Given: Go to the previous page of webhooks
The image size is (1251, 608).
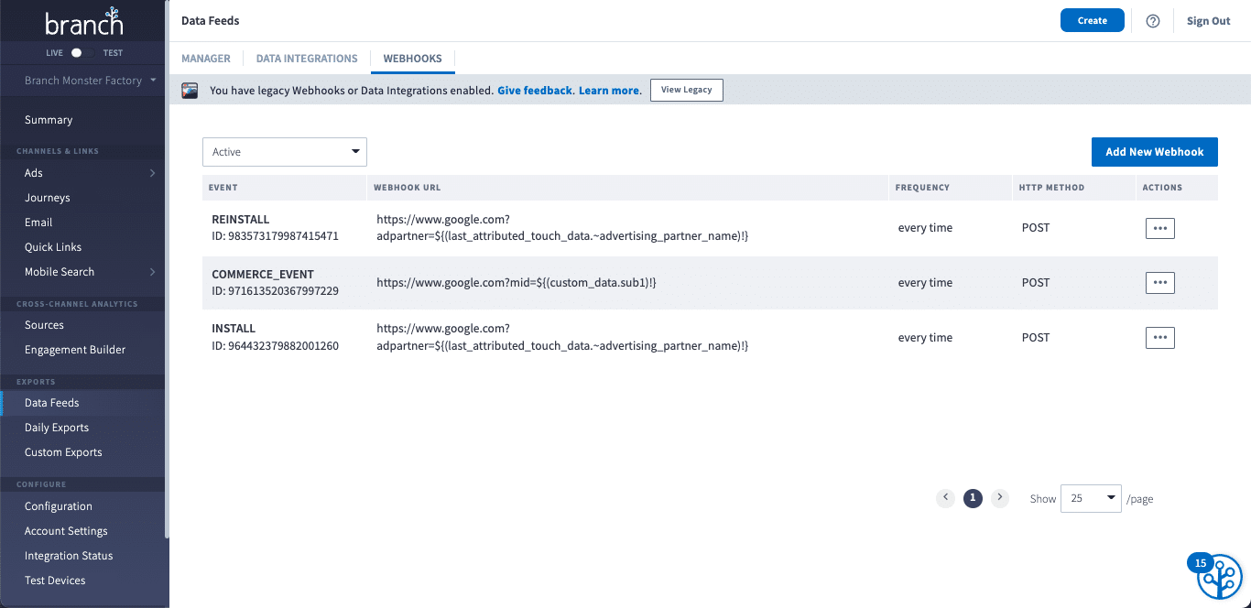Looking at the screenshot, I should [946, 498].
